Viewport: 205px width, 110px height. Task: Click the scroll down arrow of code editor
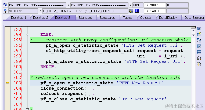coord(193,35)
